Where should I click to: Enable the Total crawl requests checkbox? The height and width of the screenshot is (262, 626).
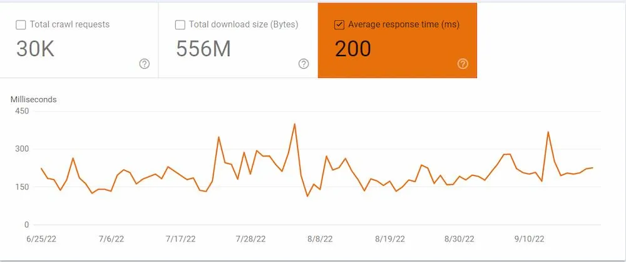(x=21, y=25)
